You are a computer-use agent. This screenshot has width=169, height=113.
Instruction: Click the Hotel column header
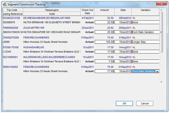pos(52,14)
